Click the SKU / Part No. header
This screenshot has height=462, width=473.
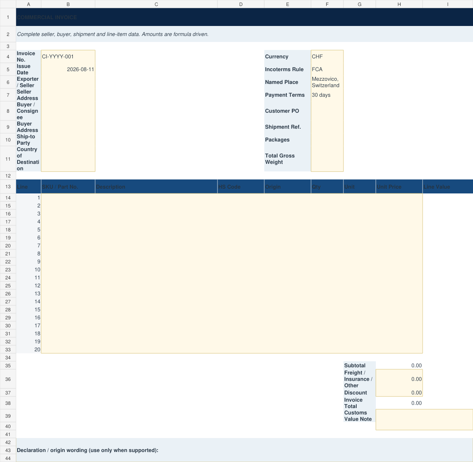(68, 187)
